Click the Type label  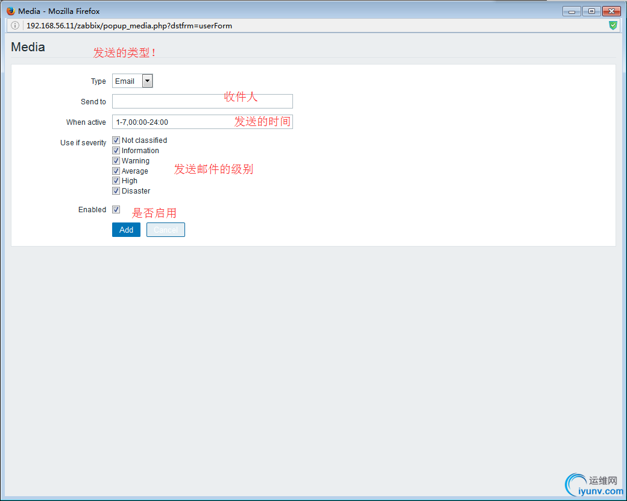click(98, 81)
